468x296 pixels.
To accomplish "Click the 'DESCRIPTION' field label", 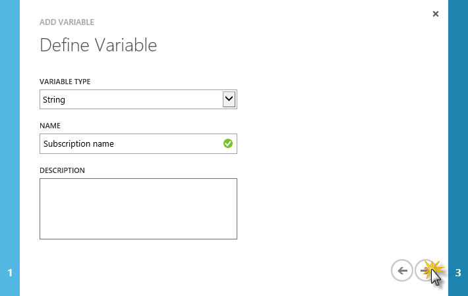I will 62,170.
